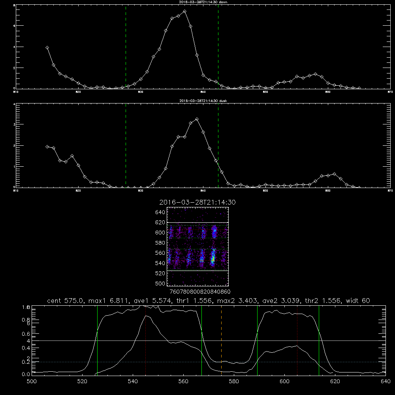Click the green solid line near 526 in the bottom plot
Screen dimensions: 395x395
(97, 340)
